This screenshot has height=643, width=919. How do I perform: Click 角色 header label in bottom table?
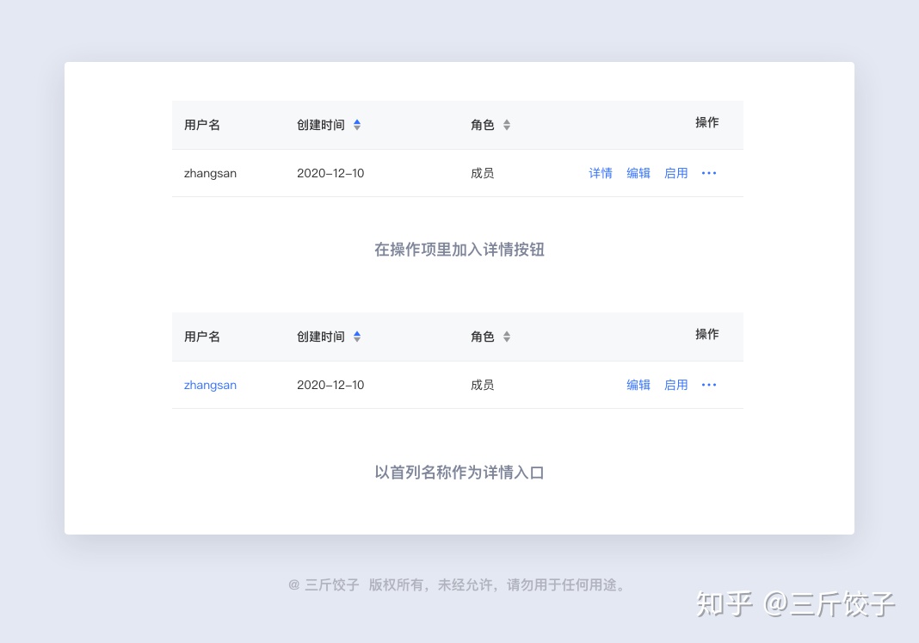tap(483, 337)
